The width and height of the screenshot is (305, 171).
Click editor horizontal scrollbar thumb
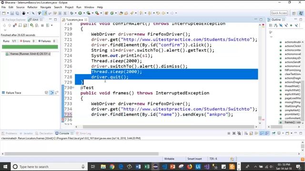pos(168,127)
